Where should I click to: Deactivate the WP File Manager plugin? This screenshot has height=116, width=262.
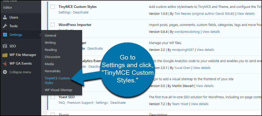[95, 48]
